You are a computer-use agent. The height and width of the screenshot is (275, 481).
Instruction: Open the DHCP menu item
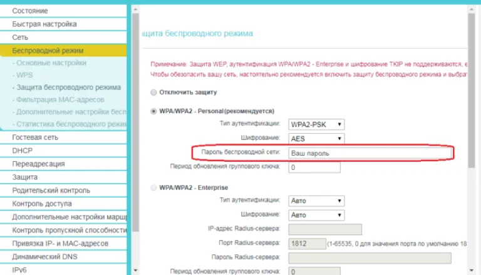(x=63, y=151)
